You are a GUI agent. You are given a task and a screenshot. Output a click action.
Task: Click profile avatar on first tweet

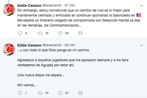pyautogui.click(x=9, y=10)
